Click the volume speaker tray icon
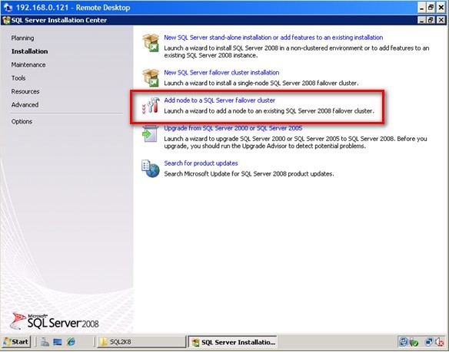The width and height of the screenshot is (449, 352). (440, 342)
